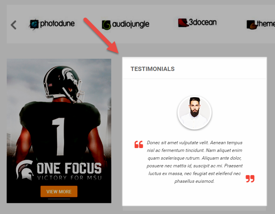
Task: Click the ONE FOCUS headline
Action: (69, 168)
